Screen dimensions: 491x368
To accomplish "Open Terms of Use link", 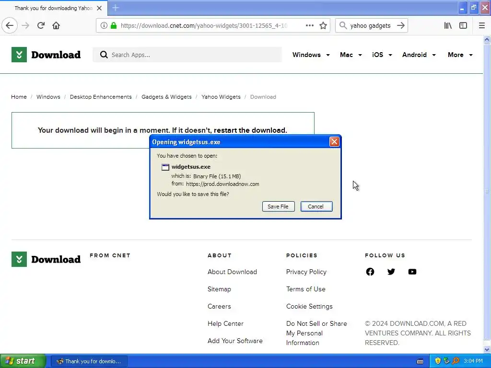I will pyautogui.click(x=305, y=289).
